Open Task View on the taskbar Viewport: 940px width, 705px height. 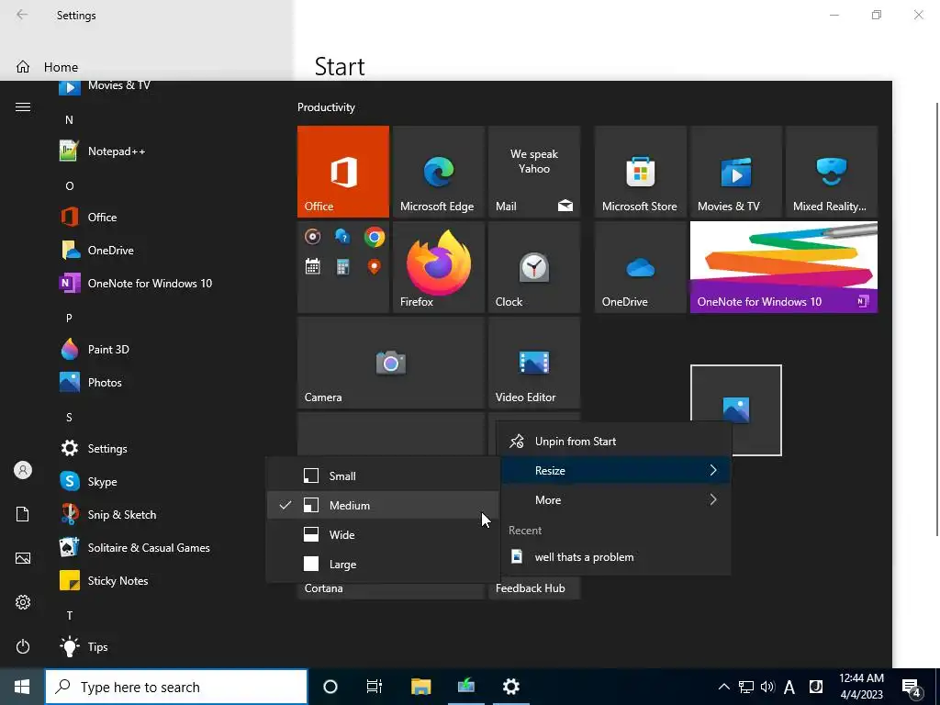click(x=375, y=687)
